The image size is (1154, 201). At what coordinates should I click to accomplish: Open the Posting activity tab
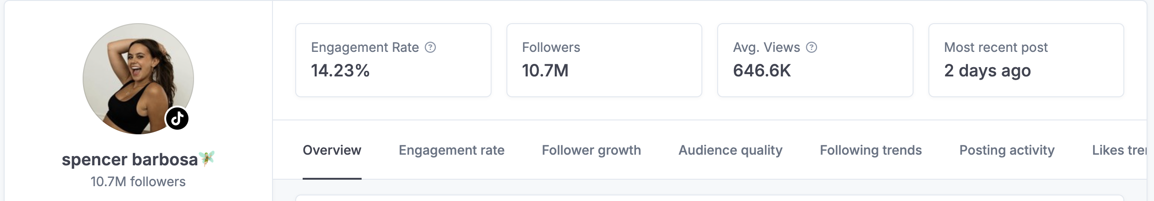point(1007,150)
